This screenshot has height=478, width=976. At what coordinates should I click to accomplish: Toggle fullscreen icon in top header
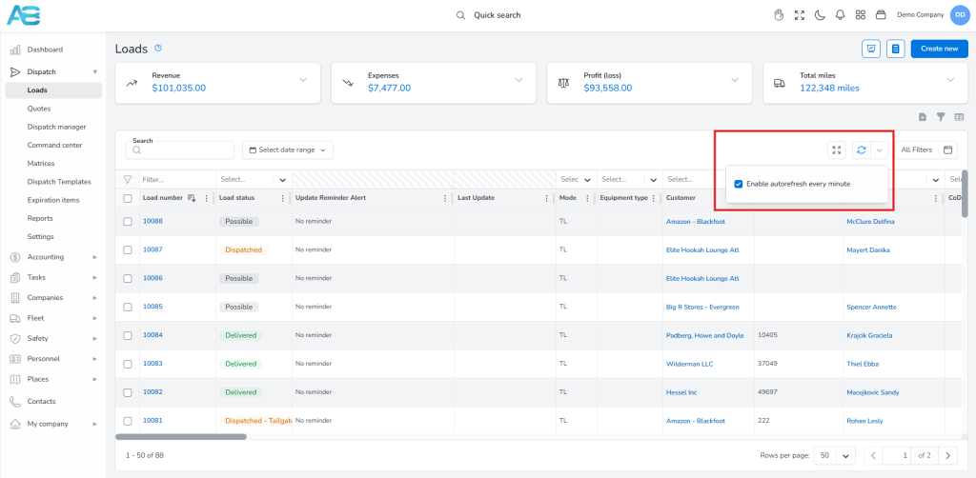point(800,15)
